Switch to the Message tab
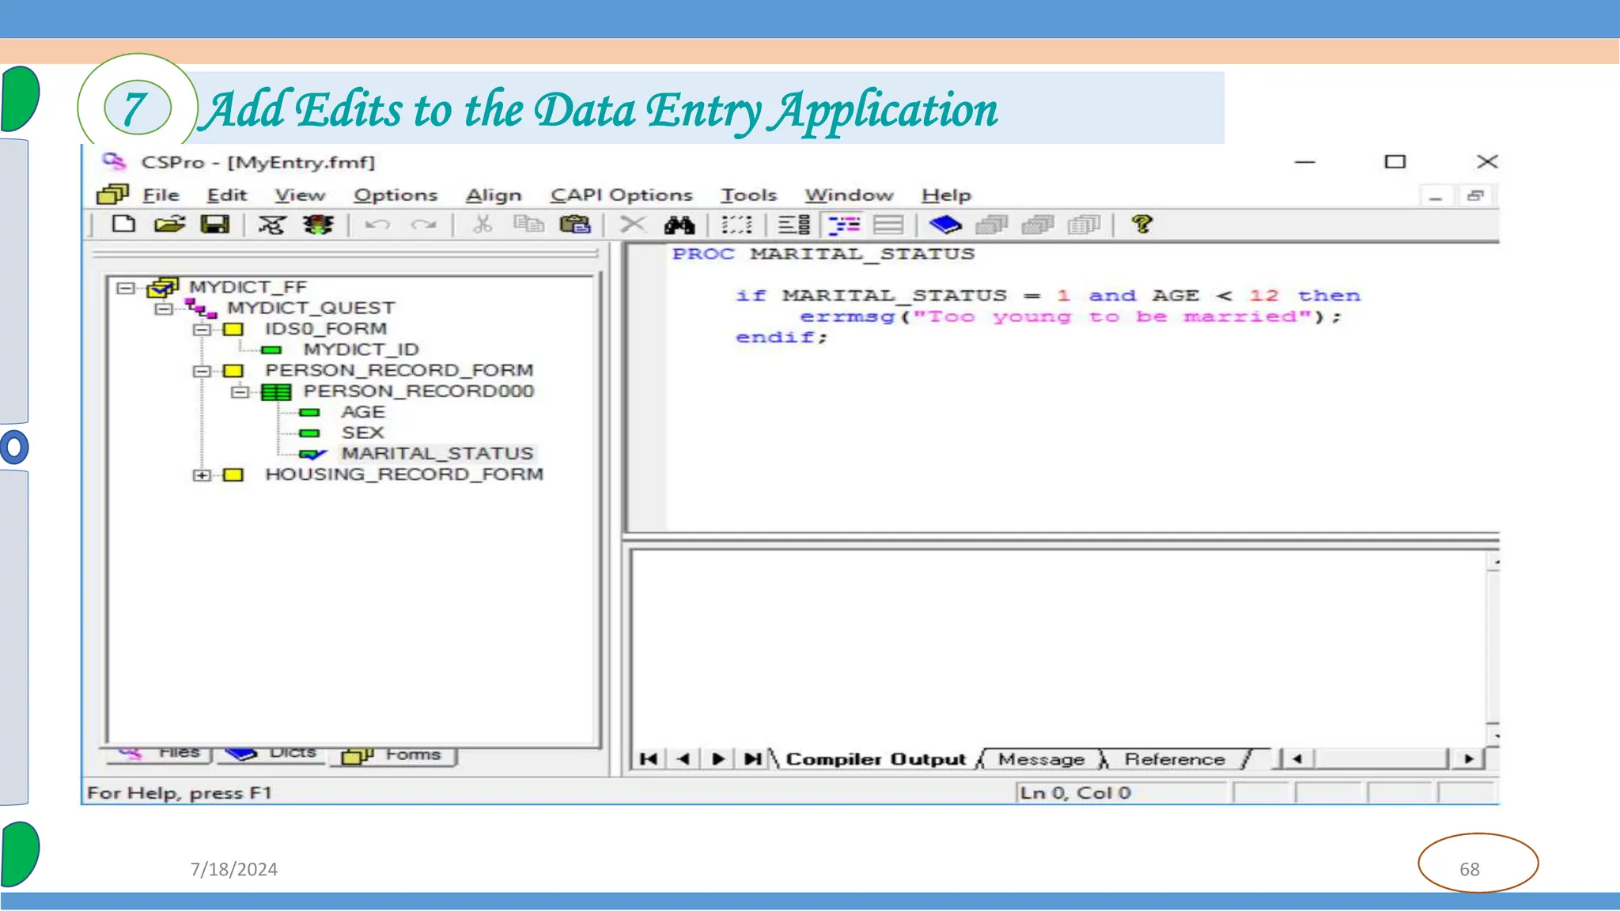 1041,759
